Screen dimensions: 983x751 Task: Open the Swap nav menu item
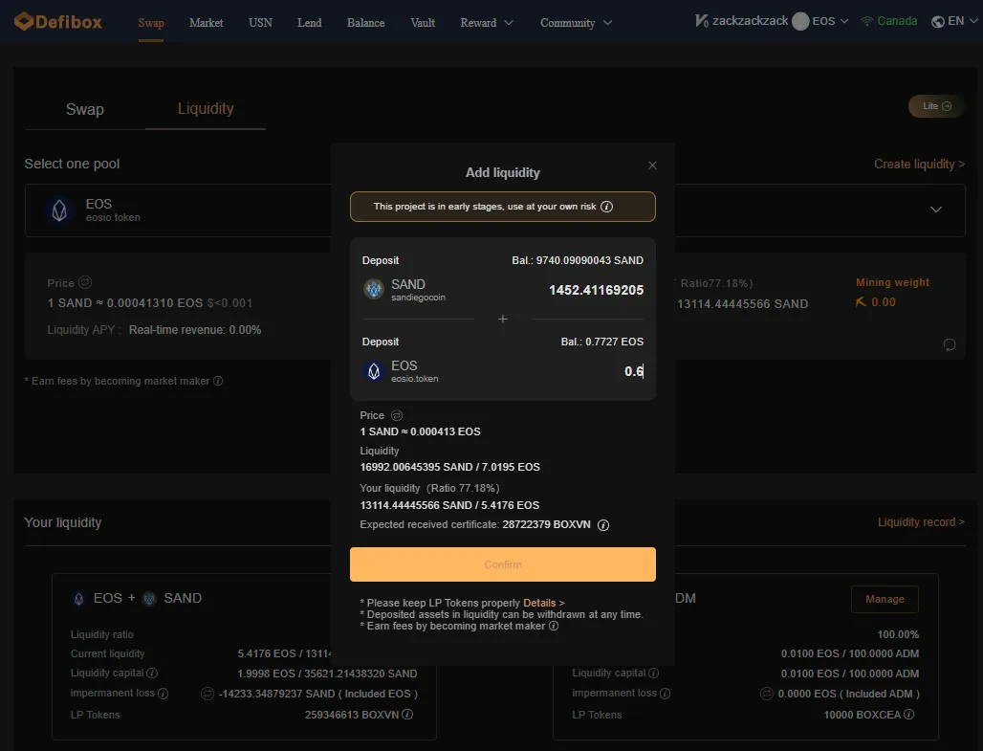pyautogui.click(x=150, y=23)
